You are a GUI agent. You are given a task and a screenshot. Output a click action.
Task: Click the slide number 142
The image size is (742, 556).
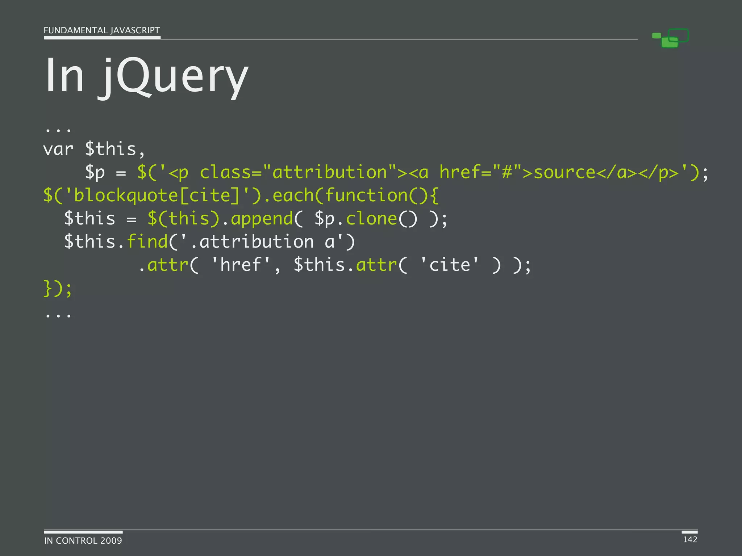(x=690, y=540)
